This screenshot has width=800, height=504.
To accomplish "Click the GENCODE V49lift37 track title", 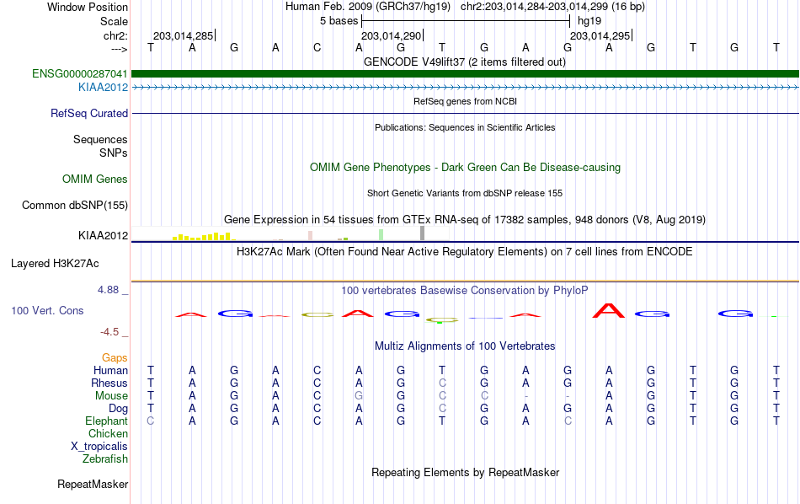I will [x=465, y=62].
